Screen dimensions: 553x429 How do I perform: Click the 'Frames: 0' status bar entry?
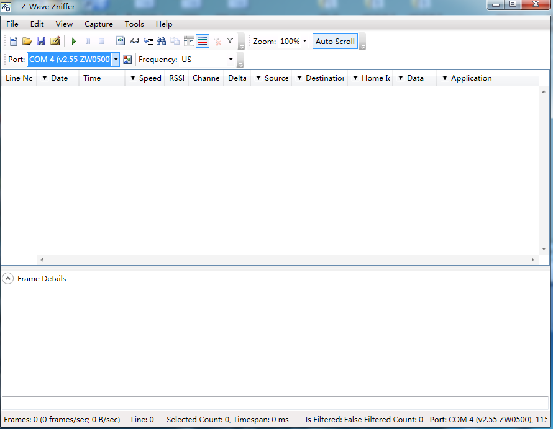62,420
